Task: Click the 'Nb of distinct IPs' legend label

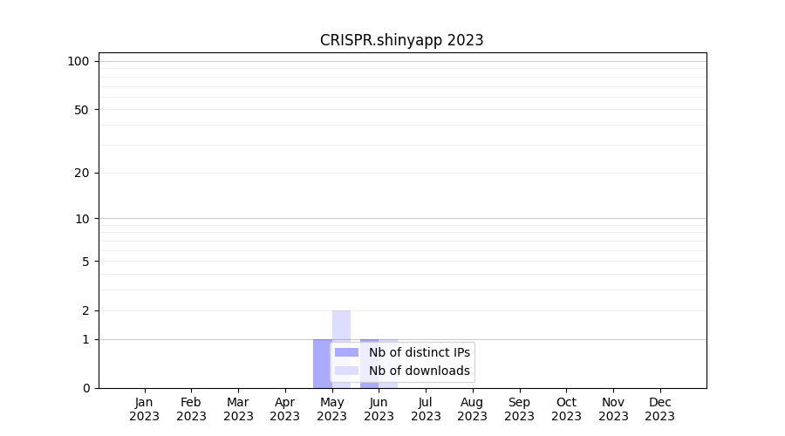Action: 419,352
